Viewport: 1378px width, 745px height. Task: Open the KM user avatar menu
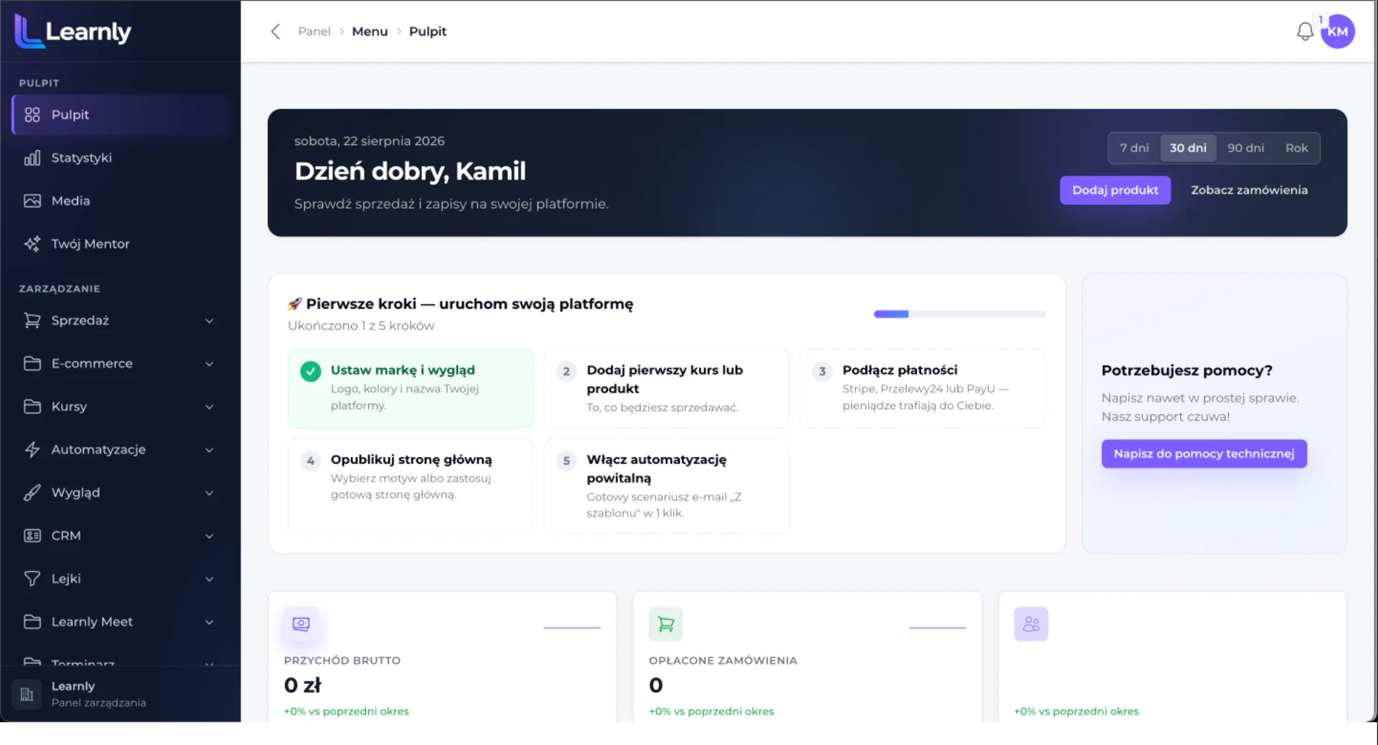click(x=1338, y=32)
